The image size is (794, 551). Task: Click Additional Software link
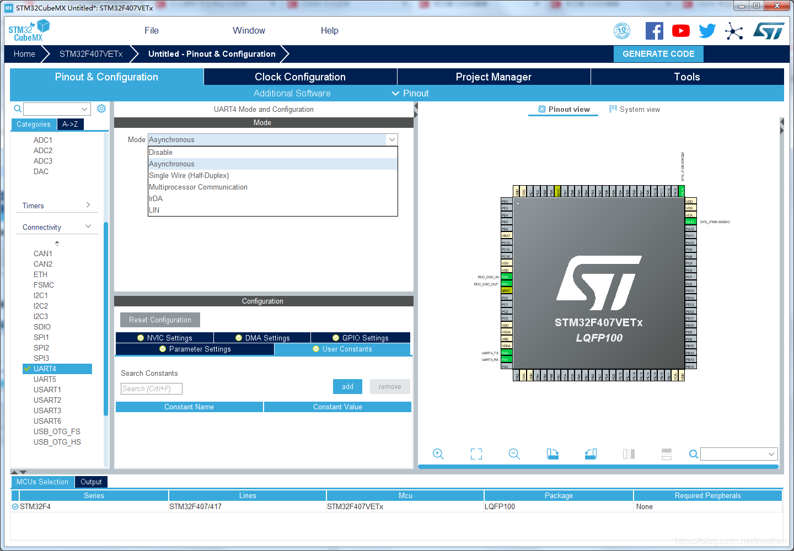point(292,93)
